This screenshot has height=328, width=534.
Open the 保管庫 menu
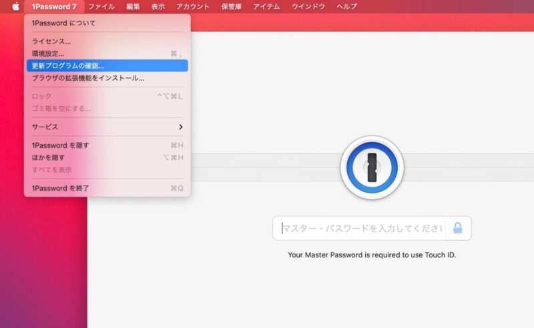[231, 7]
